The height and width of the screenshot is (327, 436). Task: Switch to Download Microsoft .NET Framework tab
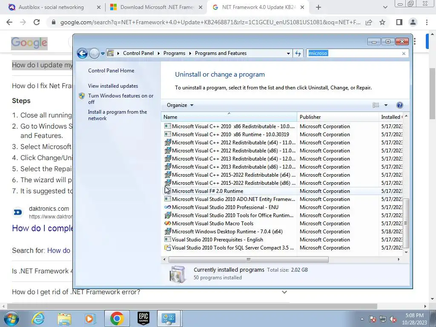157,7
